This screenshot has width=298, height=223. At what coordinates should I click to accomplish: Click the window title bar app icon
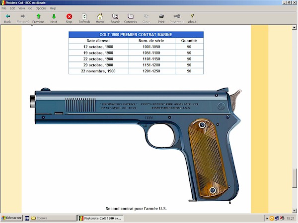3,2
